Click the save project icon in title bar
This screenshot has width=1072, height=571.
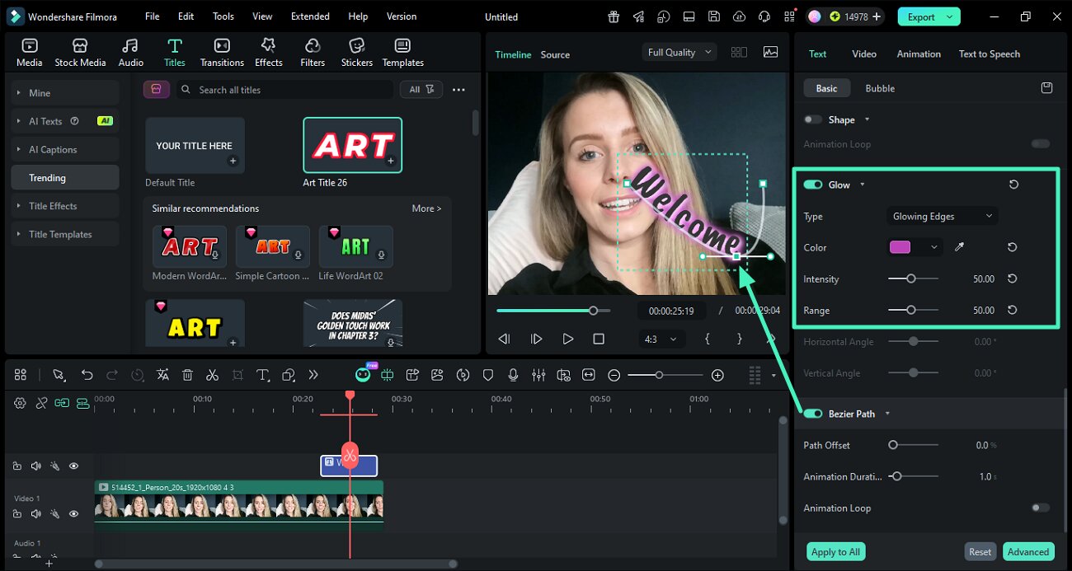point(714,16)
